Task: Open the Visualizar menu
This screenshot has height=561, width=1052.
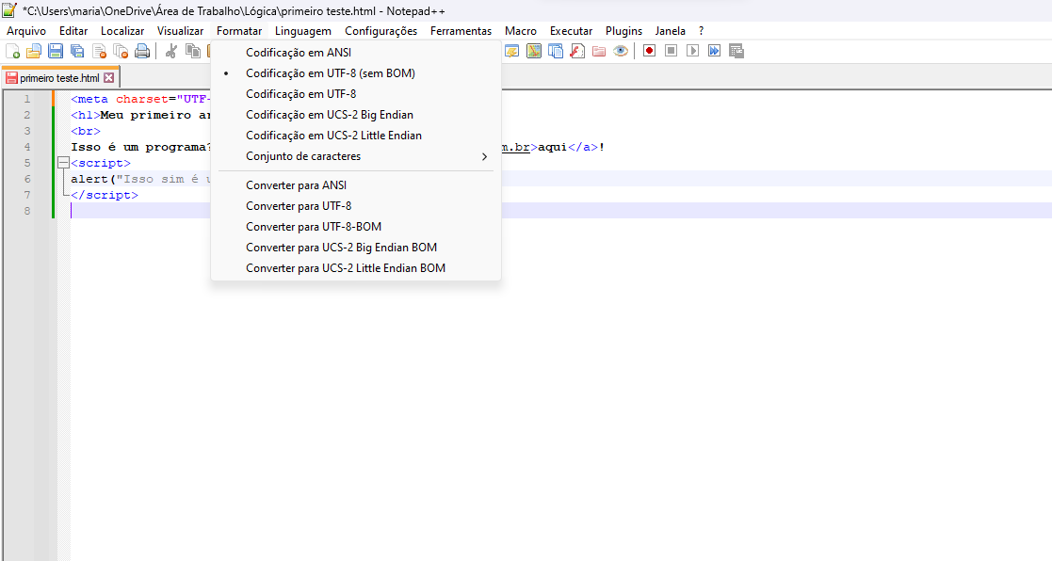Action: pyautogui.click(x=181, y=31)
